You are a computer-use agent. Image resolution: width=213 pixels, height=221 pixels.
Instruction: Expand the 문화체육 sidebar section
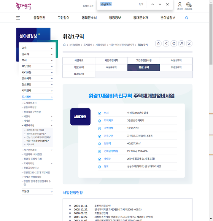pos(37,78)
